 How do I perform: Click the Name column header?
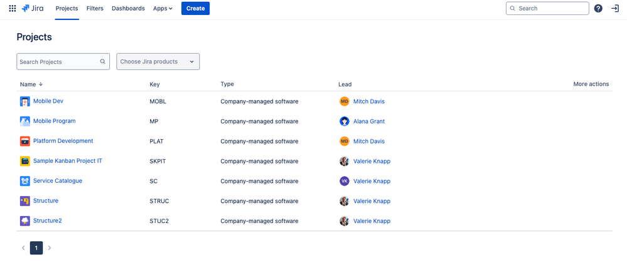coord(28,85)
